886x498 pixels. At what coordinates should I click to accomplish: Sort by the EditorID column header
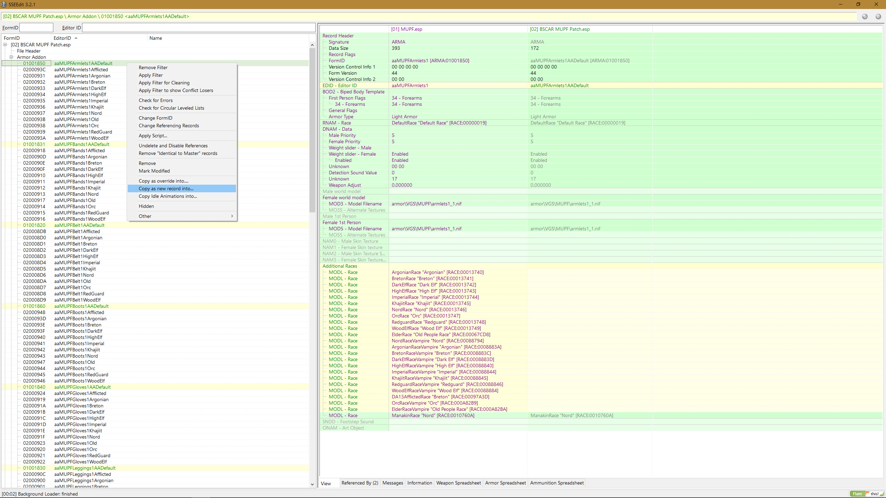pyautogui.click(x=100, y=38)
